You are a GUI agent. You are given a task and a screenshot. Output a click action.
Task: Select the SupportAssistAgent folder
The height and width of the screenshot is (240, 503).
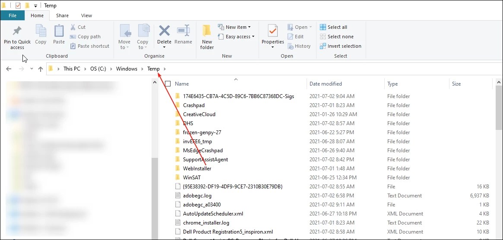(206, 159)
